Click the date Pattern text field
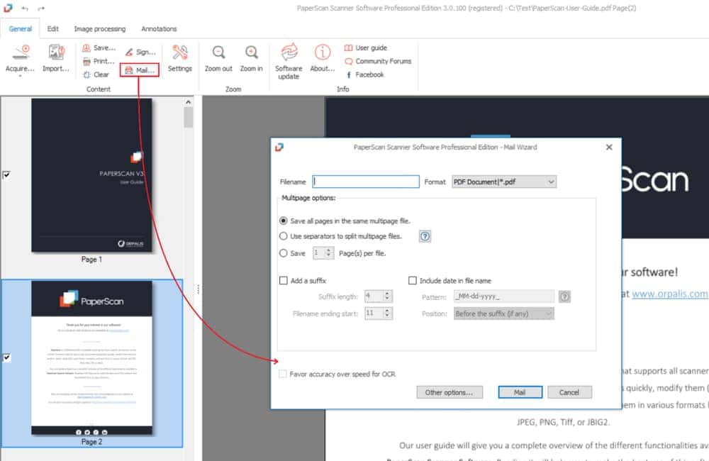 (504, 296)
